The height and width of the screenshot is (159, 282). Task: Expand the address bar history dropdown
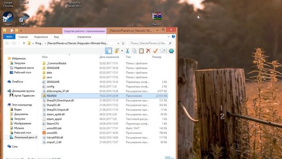pos(118,43)
